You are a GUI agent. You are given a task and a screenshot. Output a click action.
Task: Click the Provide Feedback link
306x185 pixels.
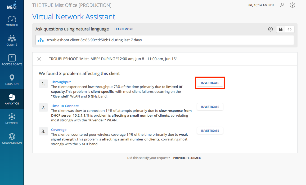pyautogui.click(x=187, y=158)
